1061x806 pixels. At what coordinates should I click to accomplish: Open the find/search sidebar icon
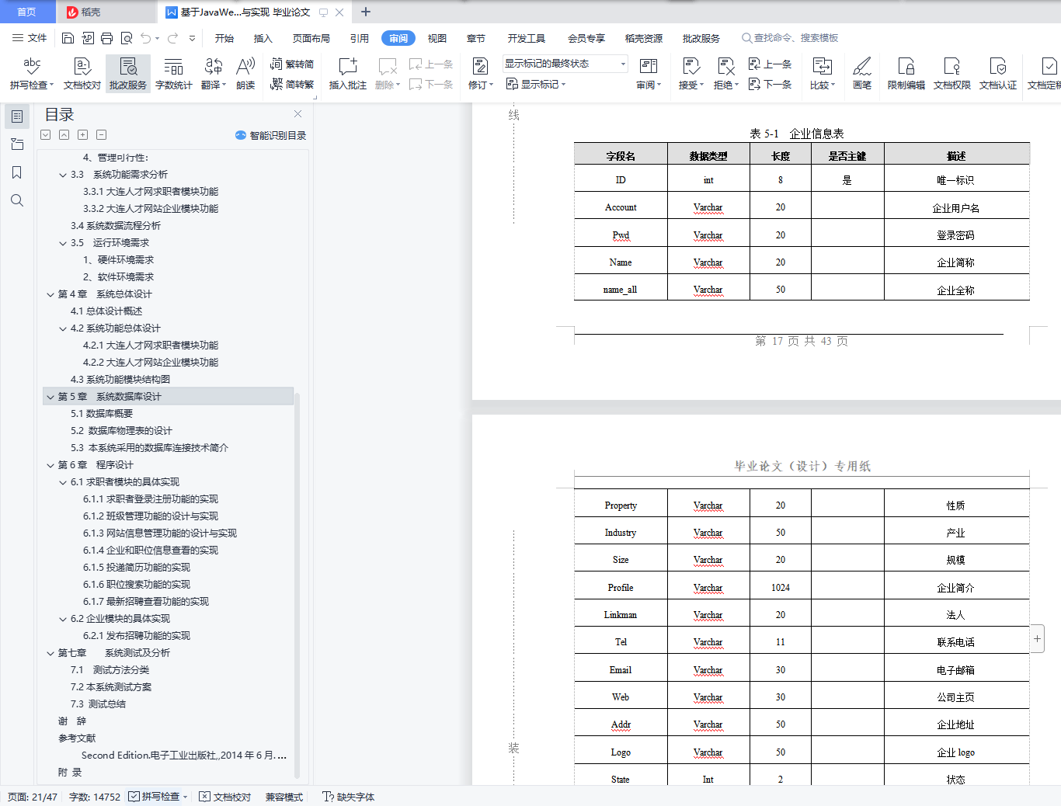pyautogui.click(x=17, y=200)
